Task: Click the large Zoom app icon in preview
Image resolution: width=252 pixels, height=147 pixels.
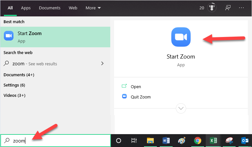Action: (181, 37)
